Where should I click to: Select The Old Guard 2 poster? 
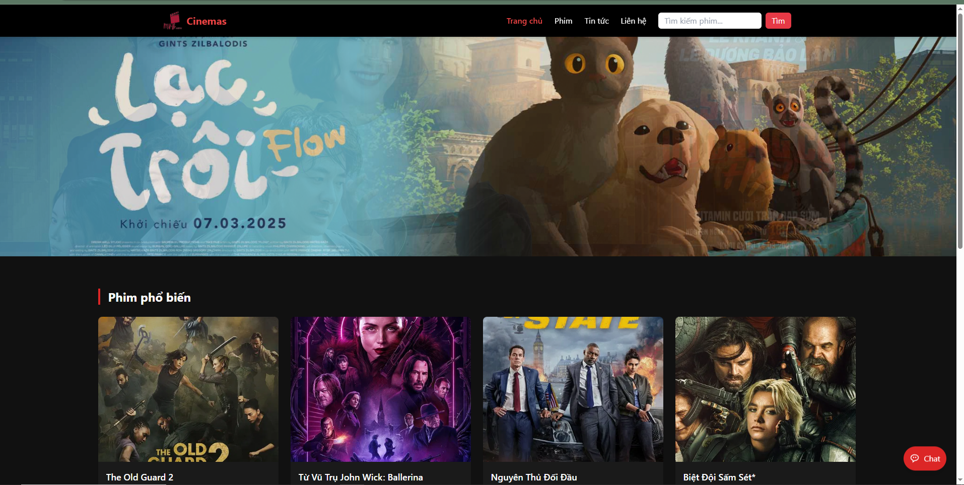(188, 389)
